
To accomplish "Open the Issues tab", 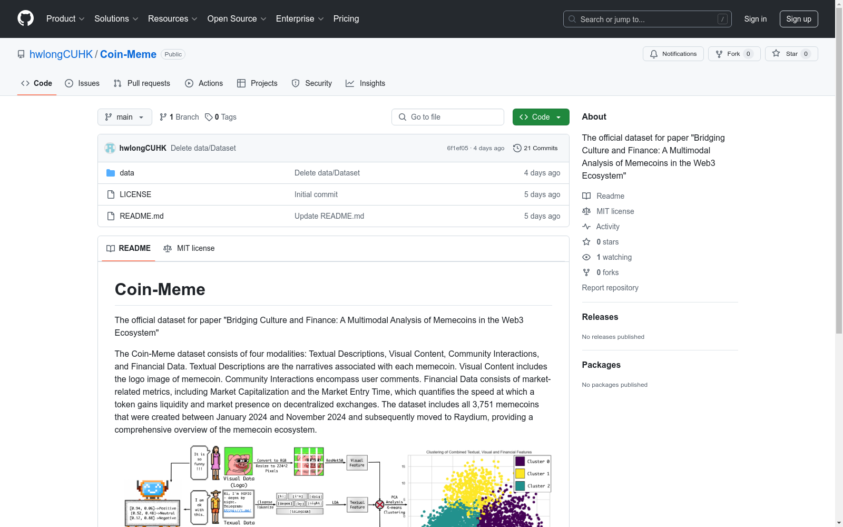I will pyautogui.click(x=82, y=83).
